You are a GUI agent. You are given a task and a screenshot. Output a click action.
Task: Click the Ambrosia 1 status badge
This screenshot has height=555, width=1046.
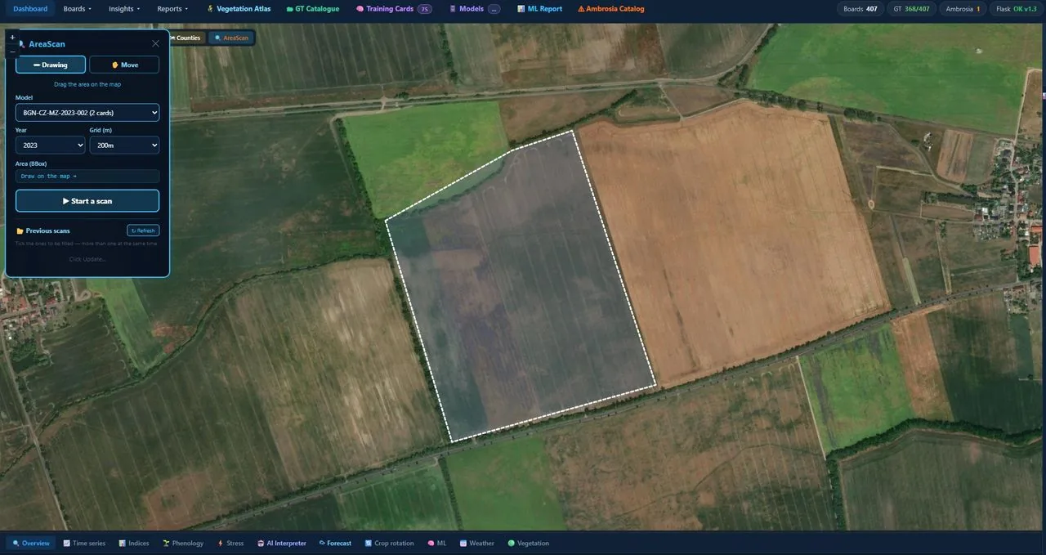coord(962,9)
